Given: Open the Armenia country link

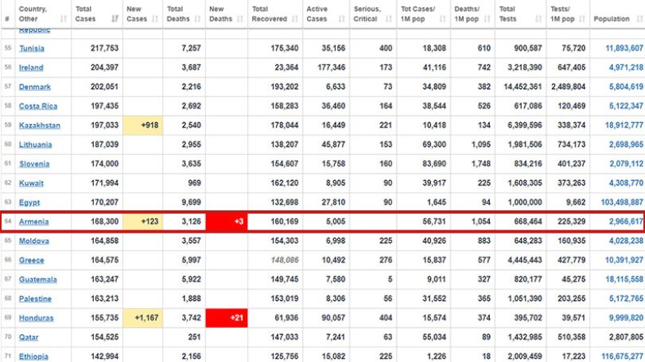Looking at the screenshot, I should click(33, 221).
